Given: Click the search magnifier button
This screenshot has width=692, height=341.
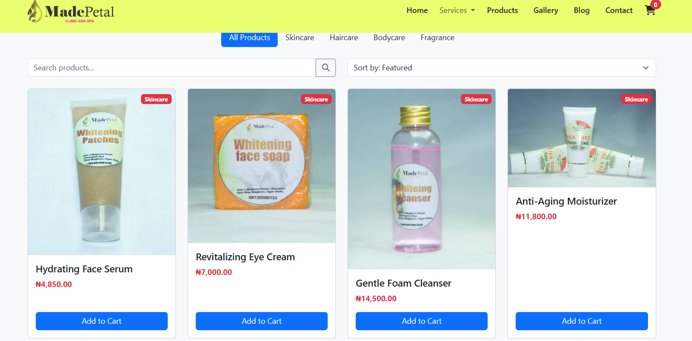Looking at the screenshot, I should click(x=326, y=68).
